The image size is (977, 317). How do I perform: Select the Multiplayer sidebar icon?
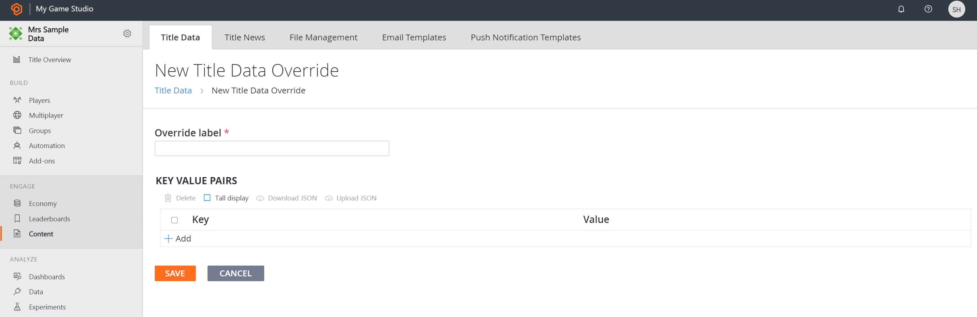[18, 115]
